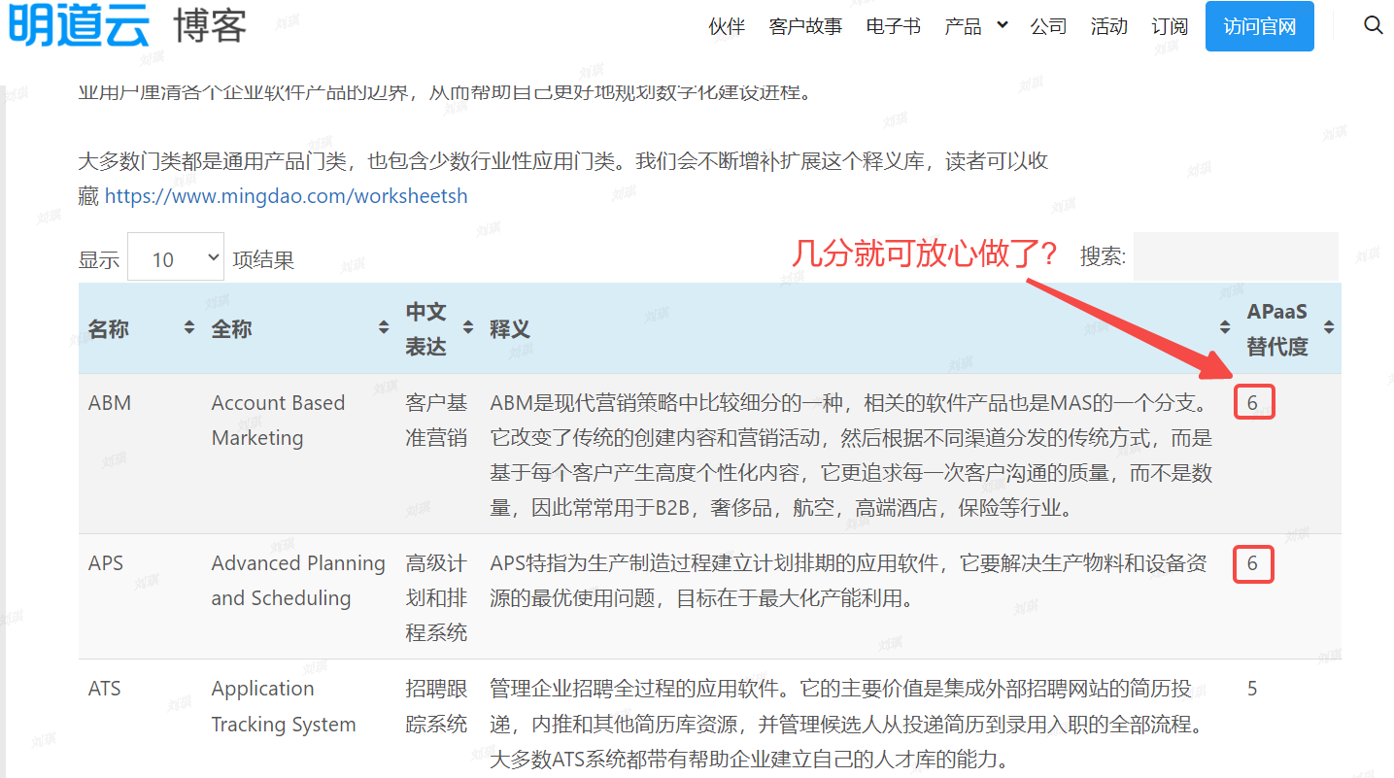Sort table by 释义 column arrows
The width and height of the screenshot is (1394, 778).
coord(1225,328)
